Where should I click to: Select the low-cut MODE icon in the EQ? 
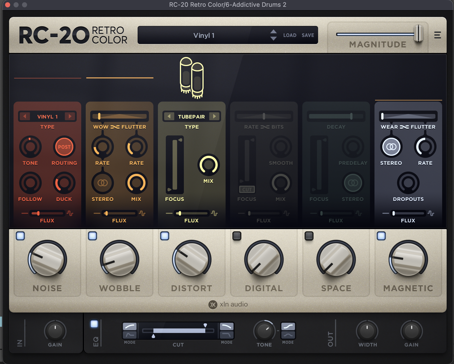(x=129, y=330)
